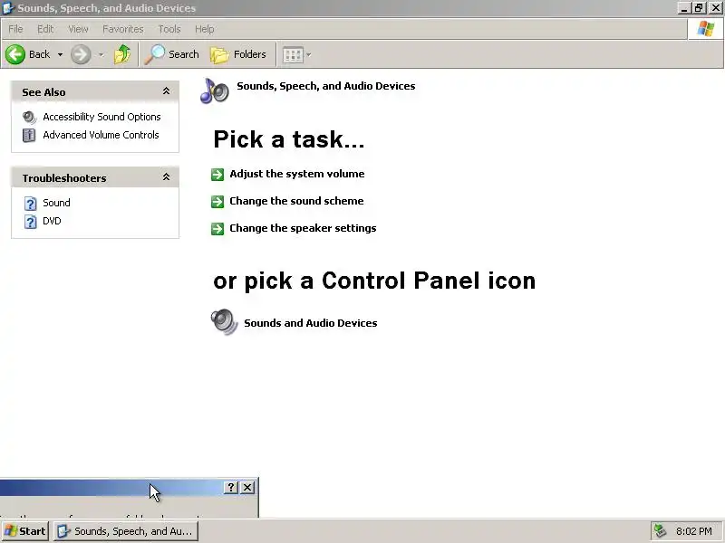Open the Sound troubleshooter link
Screen dimensions: 725x543
point(56,203)
